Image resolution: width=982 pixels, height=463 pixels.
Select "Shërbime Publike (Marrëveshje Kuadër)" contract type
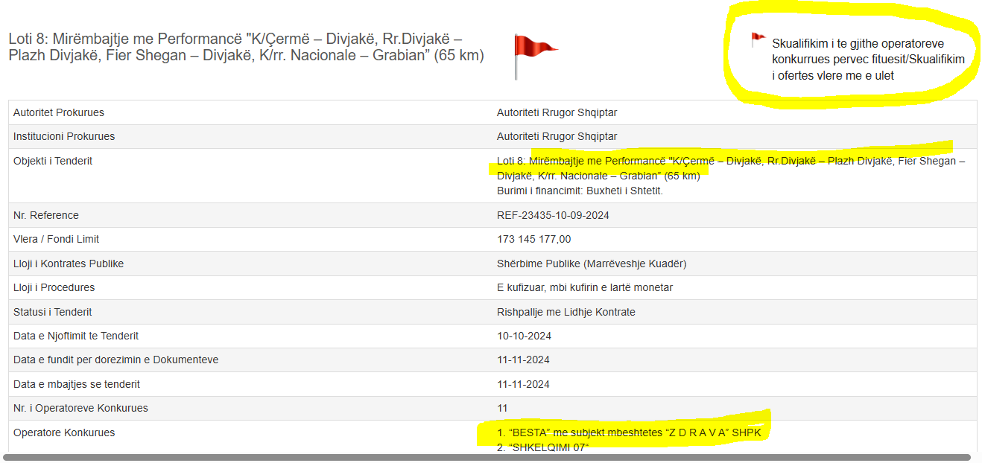point(592,264)
